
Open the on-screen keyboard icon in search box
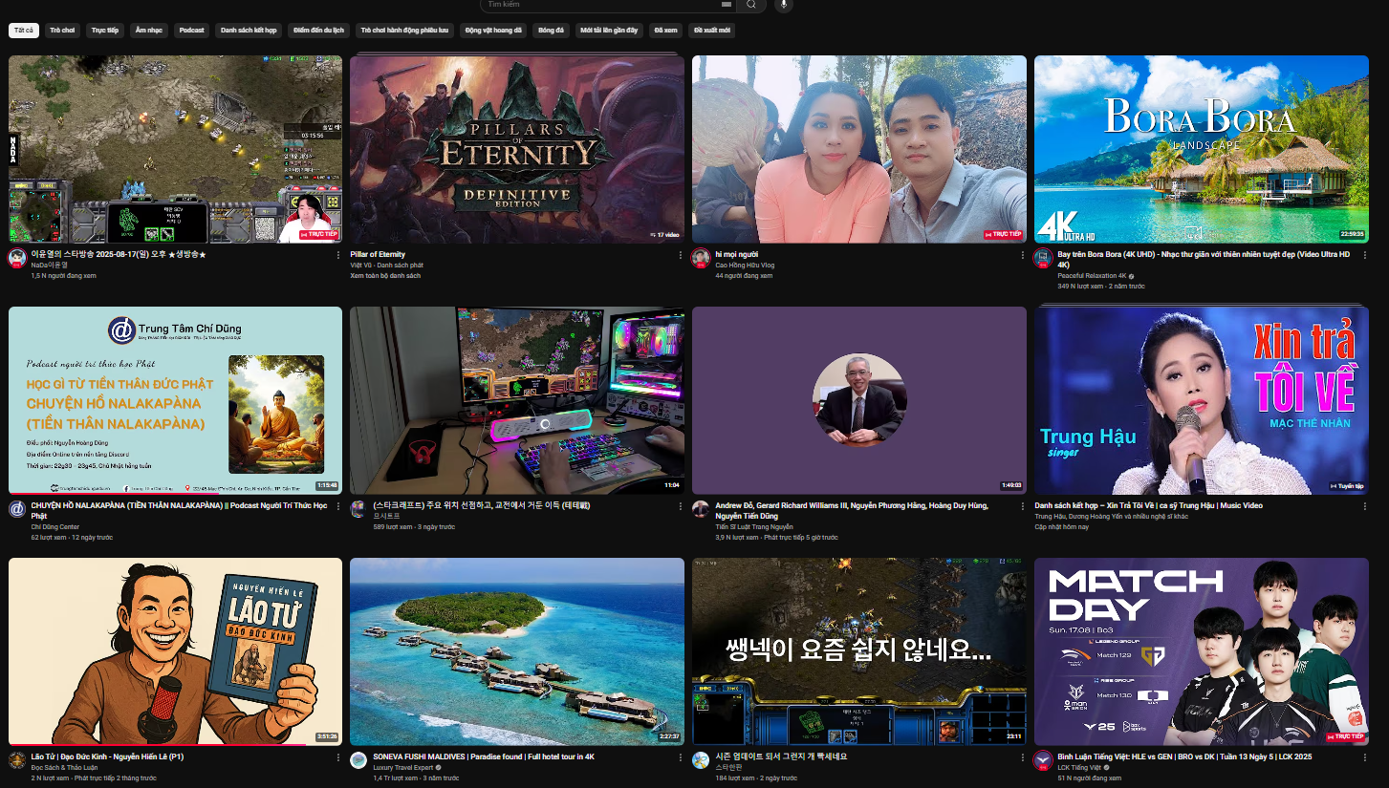pyautogui.click(x=727, y=5)
